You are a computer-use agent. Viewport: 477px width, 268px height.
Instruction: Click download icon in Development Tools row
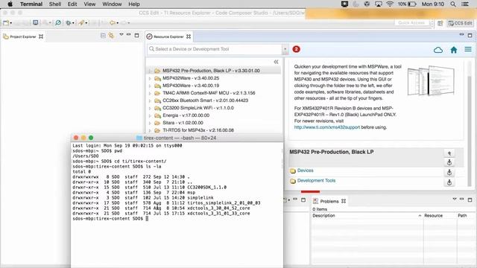click(x=449, y=182)
